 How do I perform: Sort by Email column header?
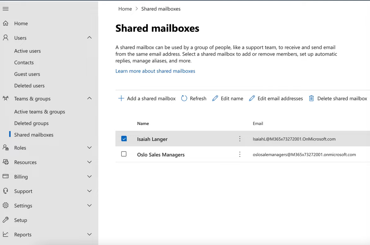point(258,123)
